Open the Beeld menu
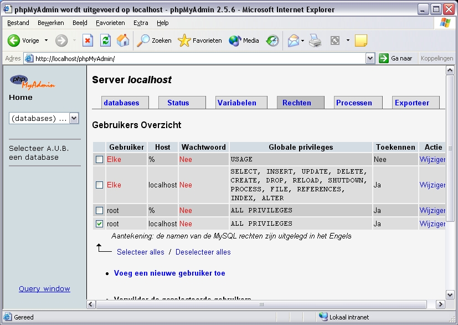Screen dimensions: 458x325 pos(80,23)
